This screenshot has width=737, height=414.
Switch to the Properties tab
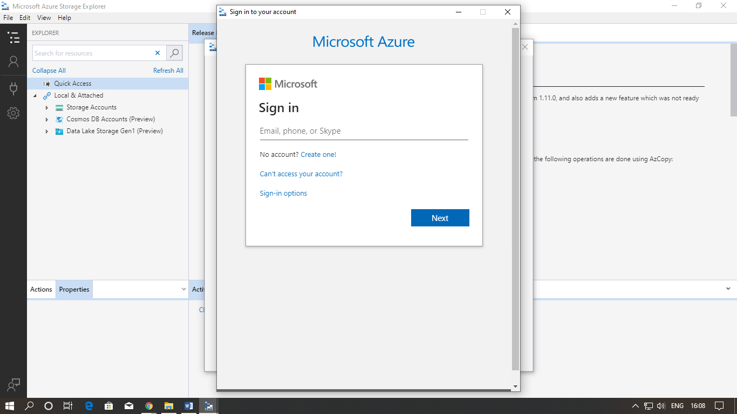74,289
